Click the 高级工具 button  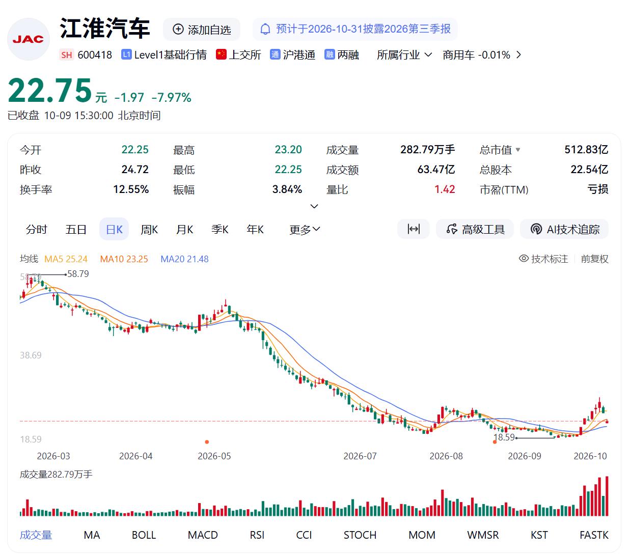tap(475, 230)
